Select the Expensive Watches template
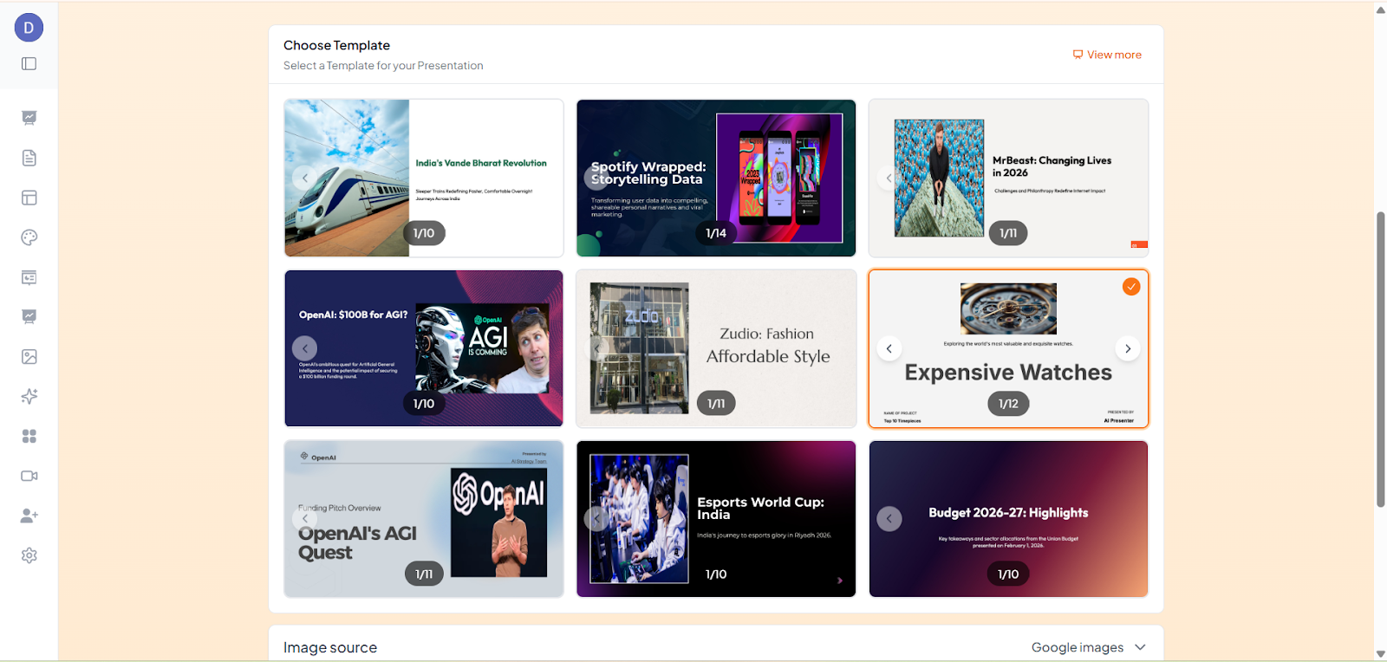The width and height of the screenshot is (1387, 662). click(1008, 348)
